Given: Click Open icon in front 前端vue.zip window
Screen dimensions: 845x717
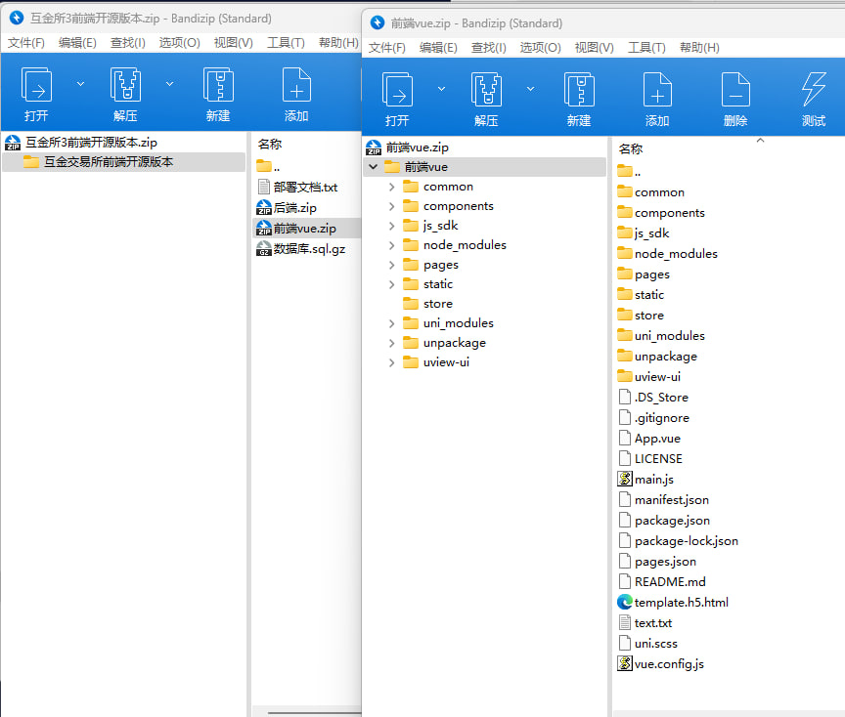Looking at the screenshot, I should tap(397, 90).
